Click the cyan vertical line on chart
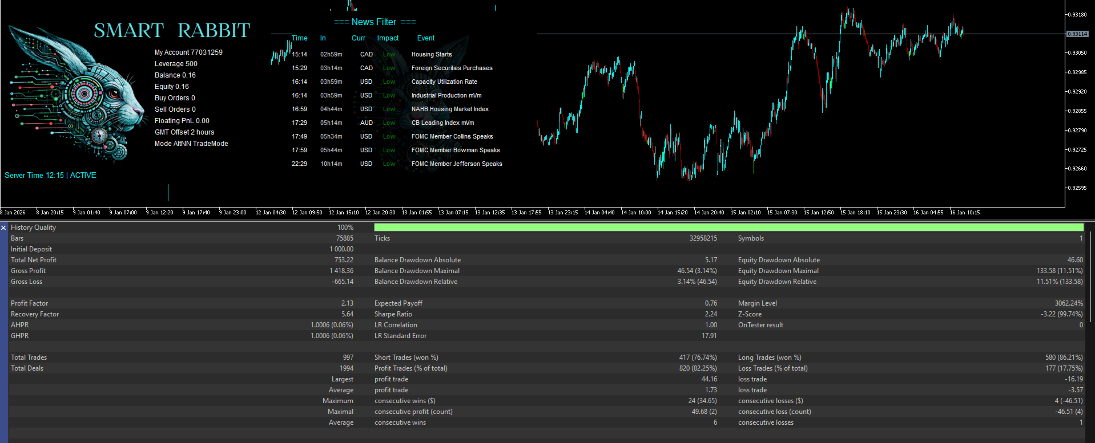1095x443 pixels. [168, 192]
